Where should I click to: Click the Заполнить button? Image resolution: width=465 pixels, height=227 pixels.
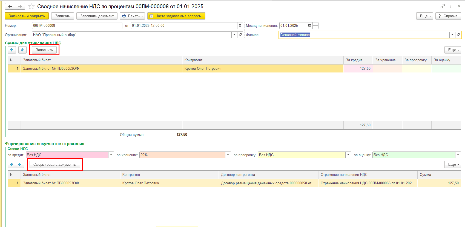pyautogui.click(x=44, y=50)
